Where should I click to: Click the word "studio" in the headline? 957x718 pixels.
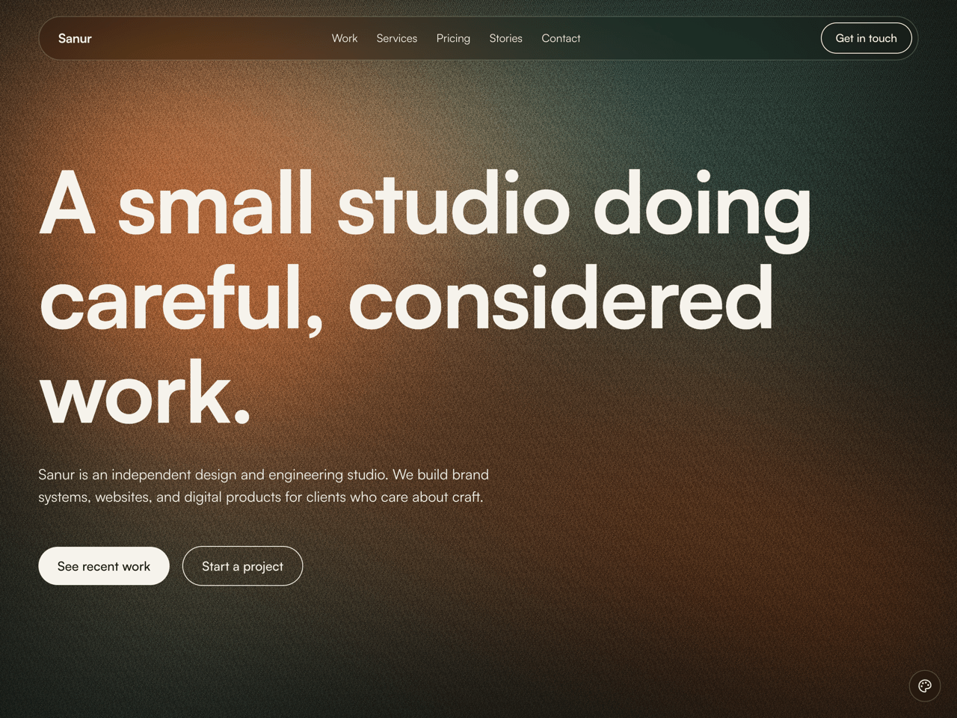coord(453,204)
